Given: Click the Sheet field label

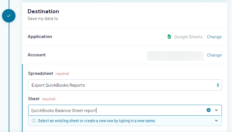Looking at the screenshot, I should (34, 99).
